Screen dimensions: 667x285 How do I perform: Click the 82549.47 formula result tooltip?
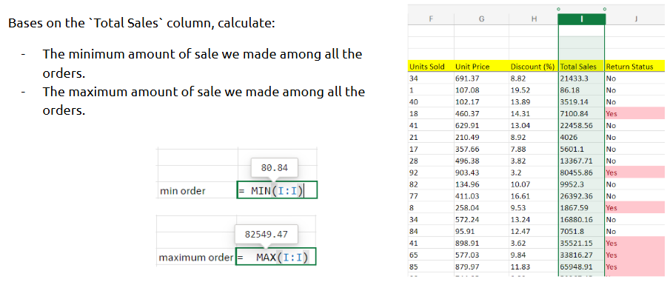point(267,235)
